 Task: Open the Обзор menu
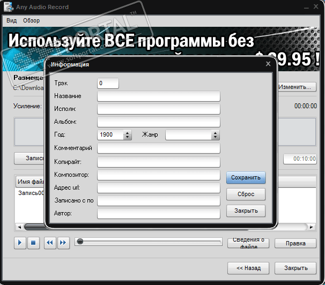tap(31, 20)
